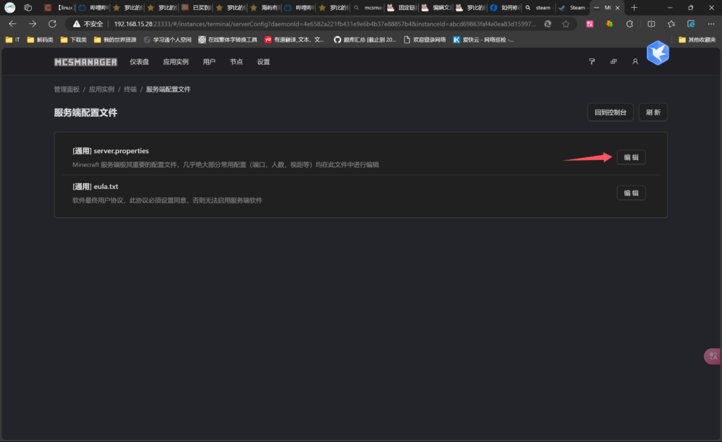The height and width of the screenshot is (442, 722).
Task: Open the theme paint roller icon
Action: [592, 62]
